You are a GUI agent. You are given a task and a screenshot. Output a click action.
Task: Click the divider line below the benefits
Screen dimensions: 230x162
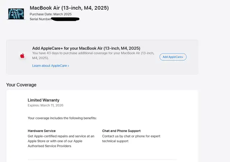point(102,159)
